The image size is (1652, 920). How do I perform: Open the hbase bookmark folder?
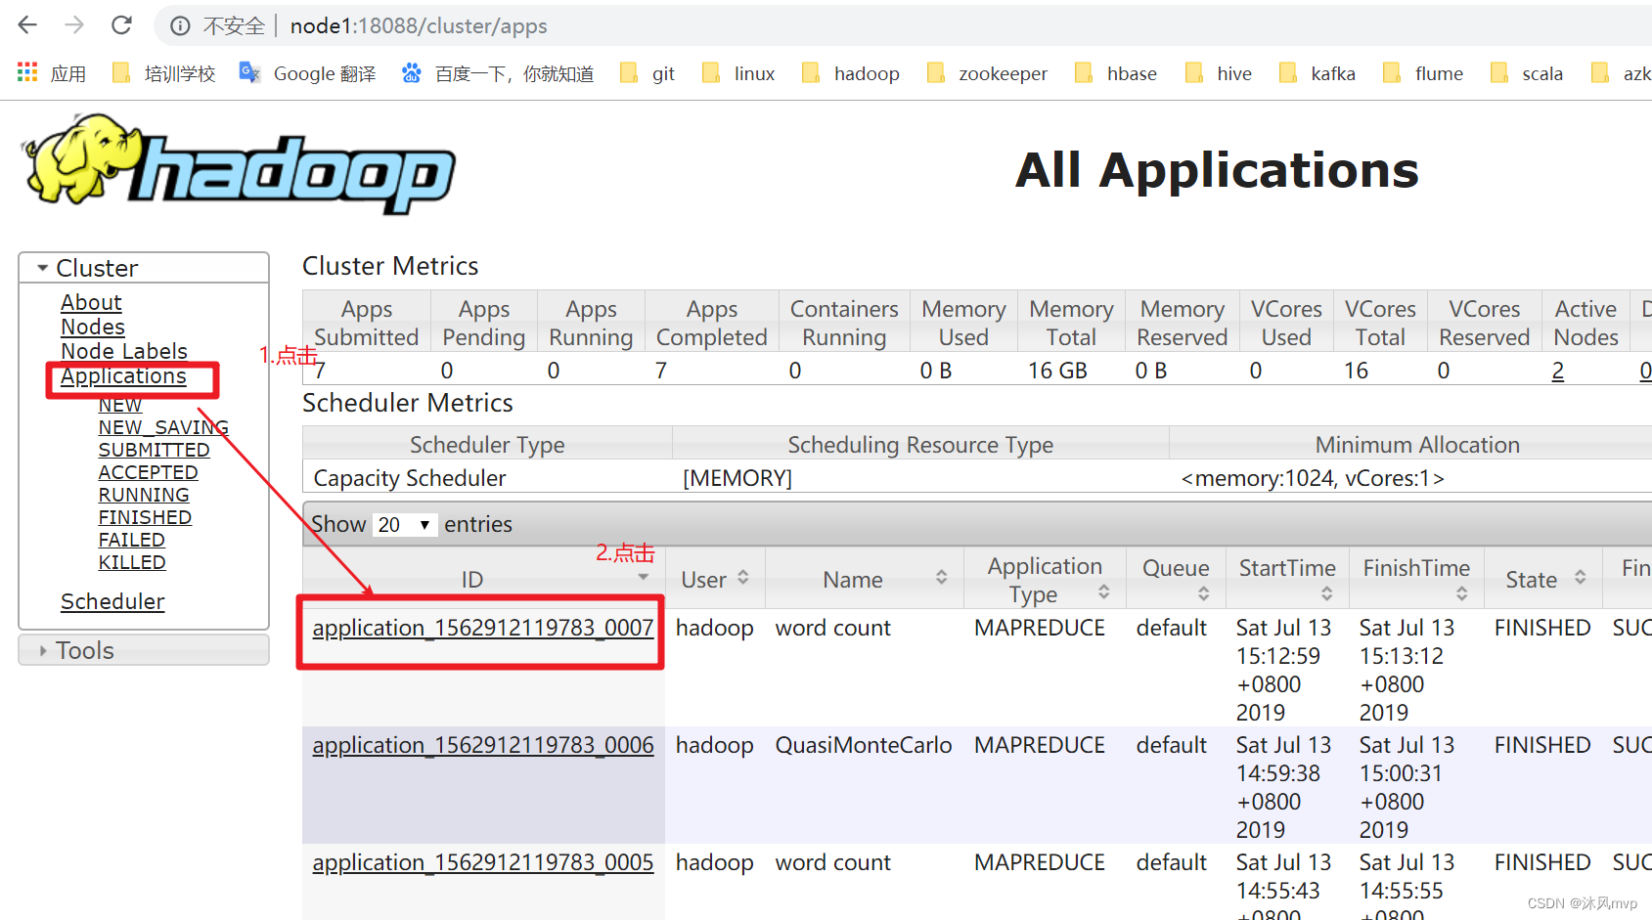1115,73
